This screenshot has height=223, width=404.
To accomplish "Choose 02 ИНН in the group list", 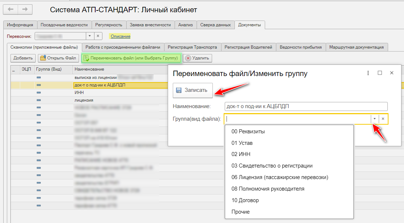I will [241, 154].
